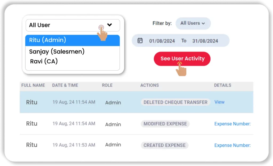Screen dimensions: 273x166
Task: Open View link for deleted cheque transfer
Action: pyautogui.click(x=219, y=102)
